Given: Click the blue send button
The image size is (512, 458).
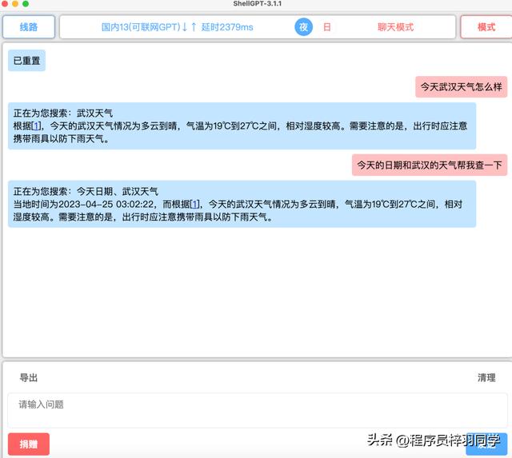Looking at the screenshot, I should [486, 444].
